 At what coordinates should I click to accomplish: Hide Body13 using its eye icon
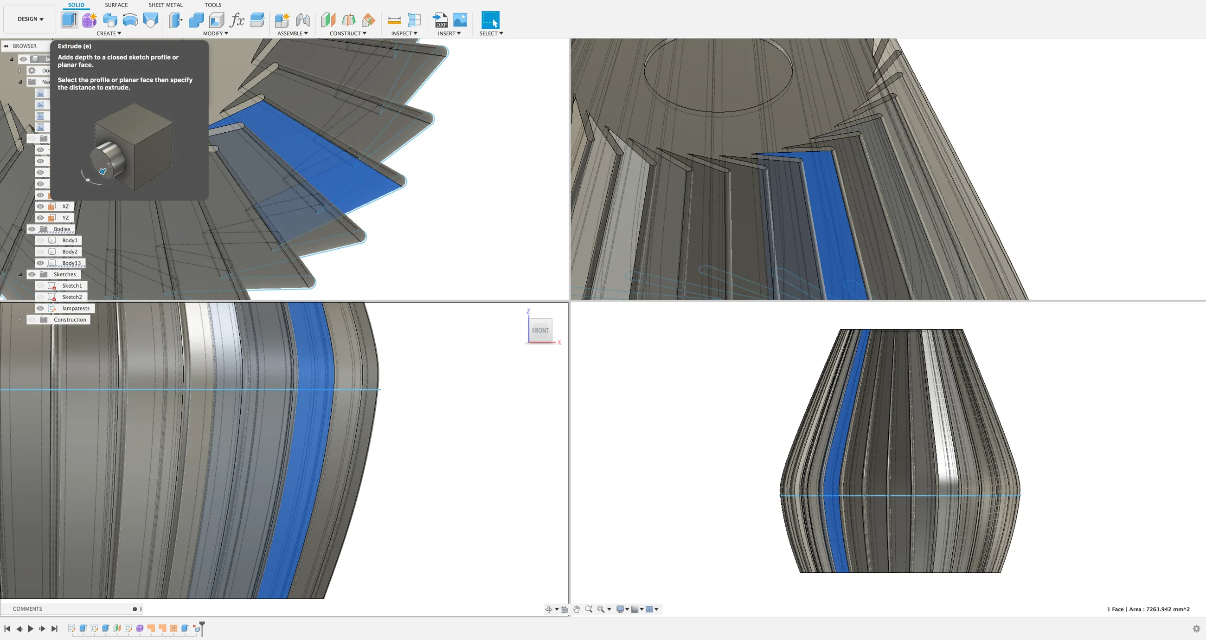click(40, 263)
